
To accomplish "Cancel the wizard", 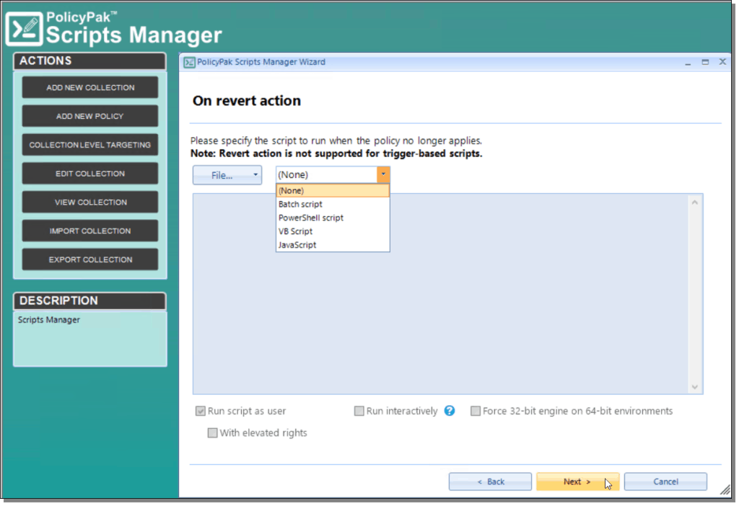I will pyautogui.click(x=665, y=481).
